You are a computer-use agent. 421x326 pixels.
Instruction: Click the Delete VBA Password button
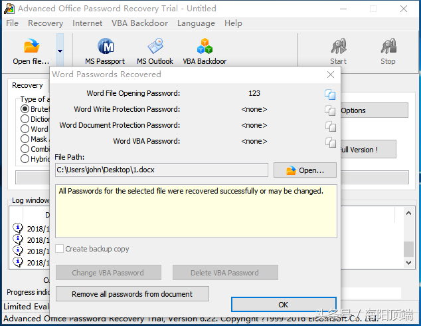click(225, 273)
